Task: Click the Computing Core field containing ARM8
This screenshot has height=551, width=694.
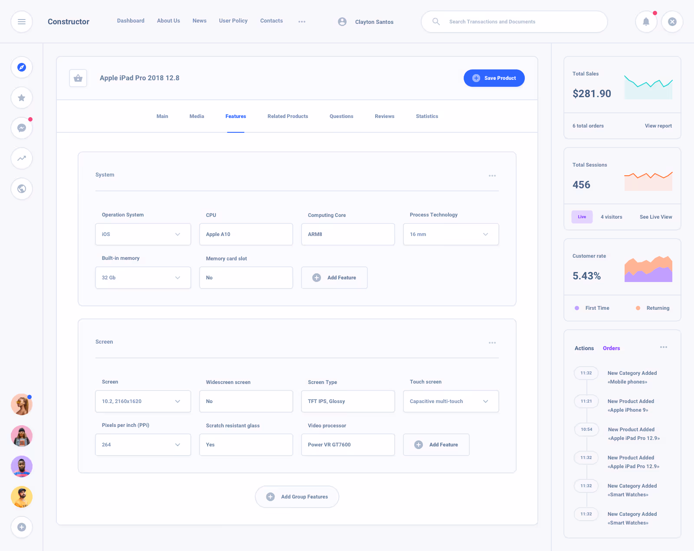Action: pyautogui.click(x=348, y=234)
